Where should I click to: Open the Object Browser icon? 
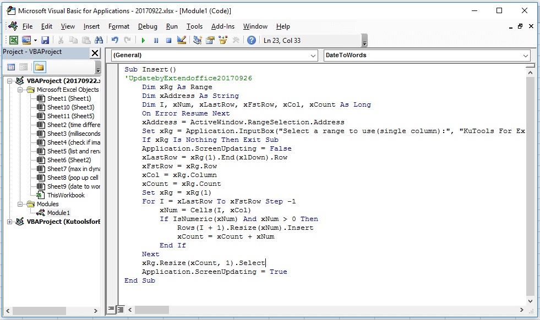click(x=223, y=40)
